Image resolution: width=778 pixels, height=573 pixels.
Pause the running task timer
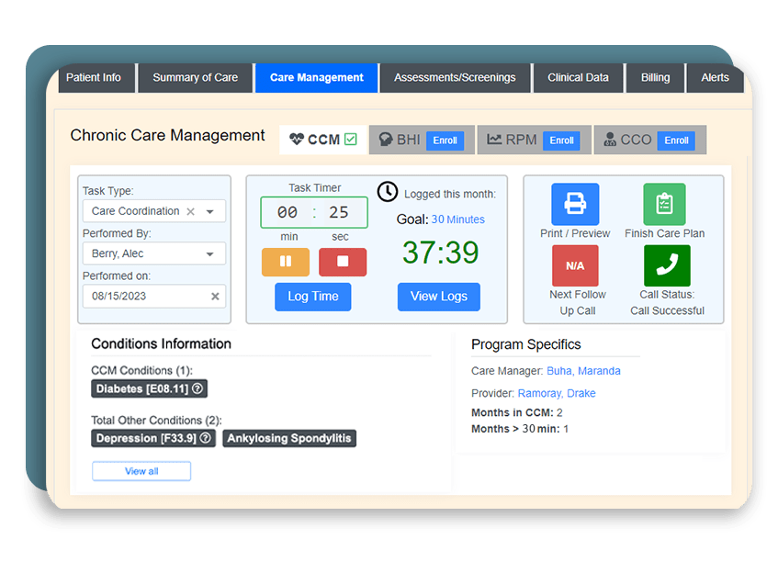pyautogui.click(x=288, y=262)
